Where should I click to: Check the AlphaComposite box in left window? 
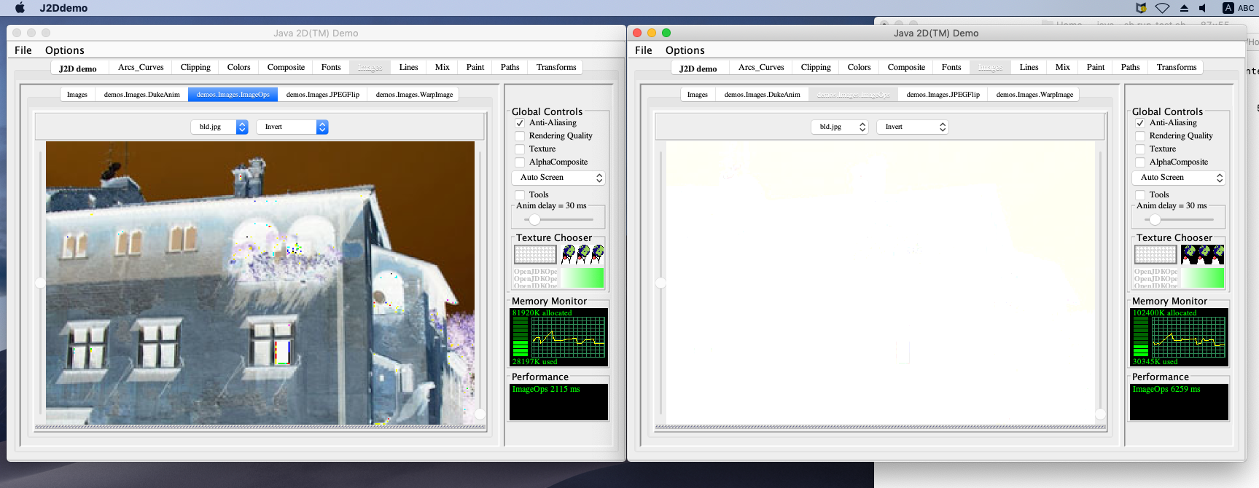click(x=520, y=162)
